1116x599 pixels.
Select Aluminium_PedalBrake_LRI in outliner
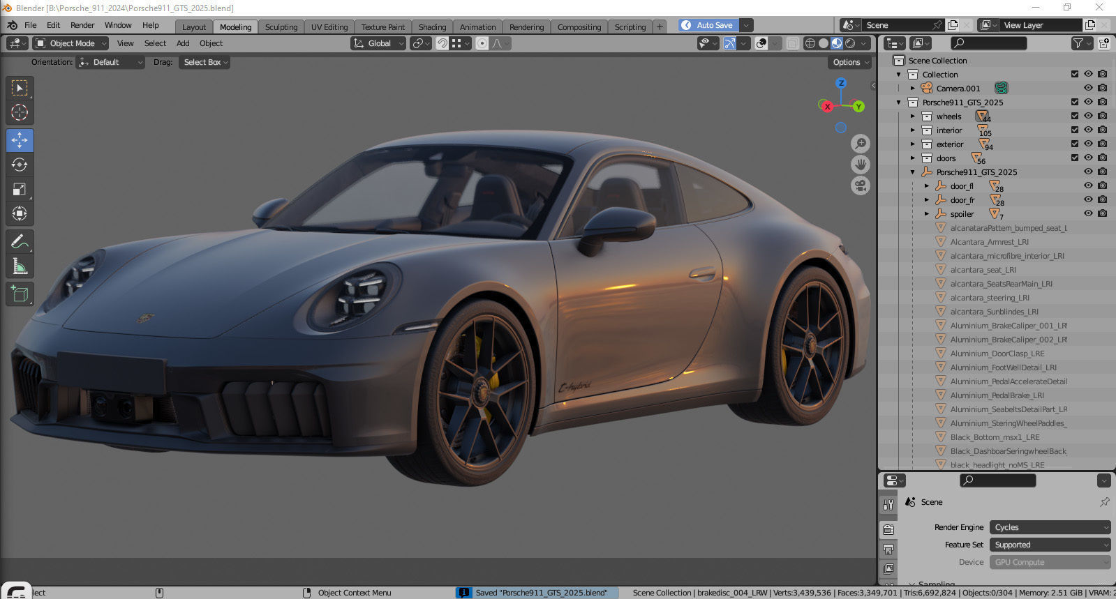[x=997, y=395]
